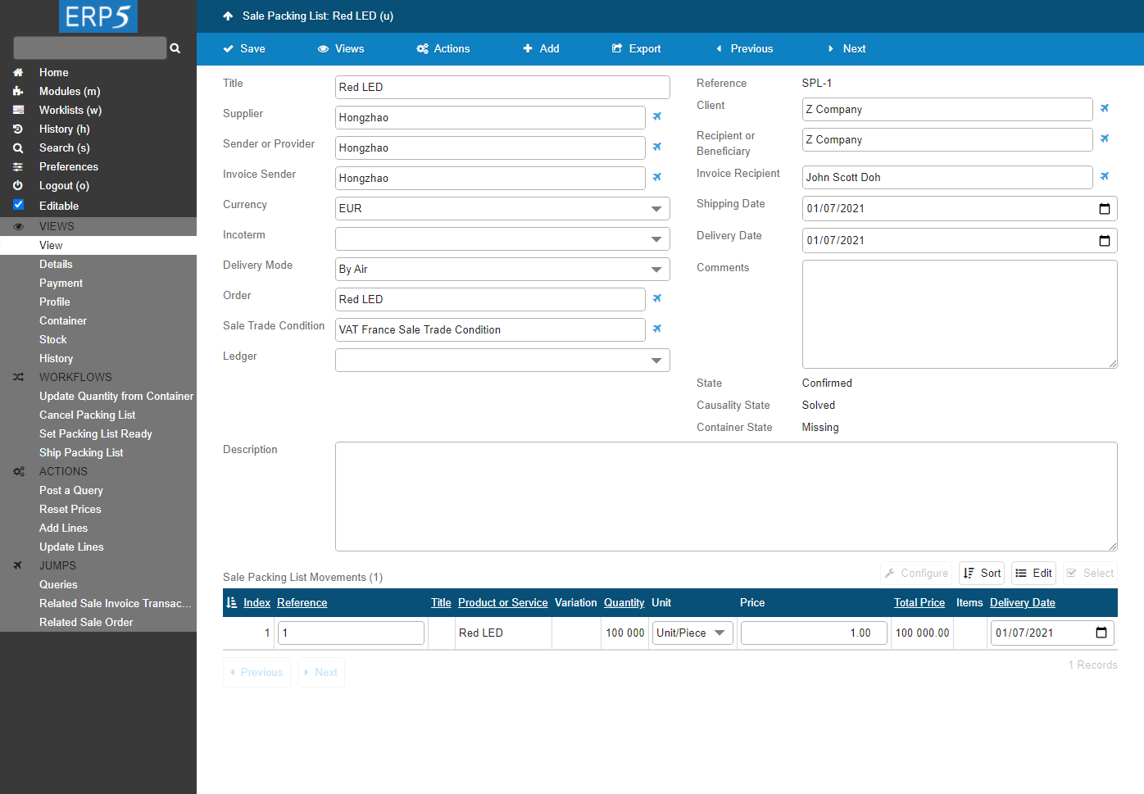The image size is (1144, 794).
Task: Sort table by Product or Service column
Action: point(503,602)
